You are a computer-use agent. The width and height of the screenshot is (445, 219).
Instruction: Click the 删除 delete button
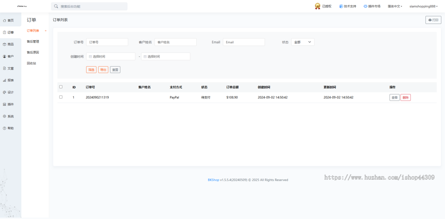click(x=405, y=97)
